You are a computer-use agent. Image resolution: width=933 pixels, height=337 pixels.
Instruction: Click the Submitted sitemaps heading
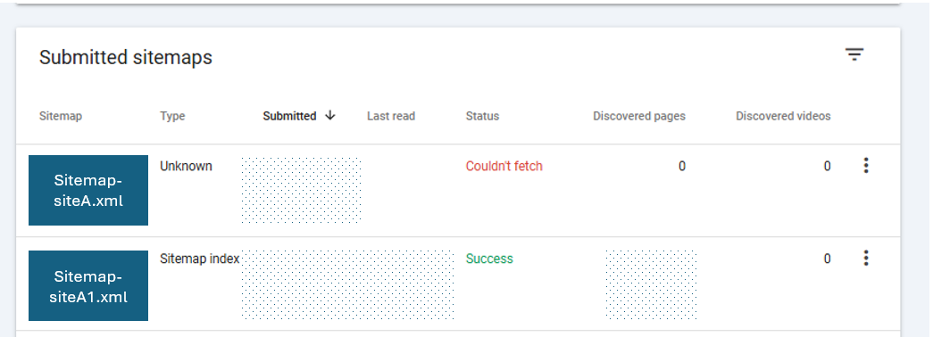[x=126, y=57]
